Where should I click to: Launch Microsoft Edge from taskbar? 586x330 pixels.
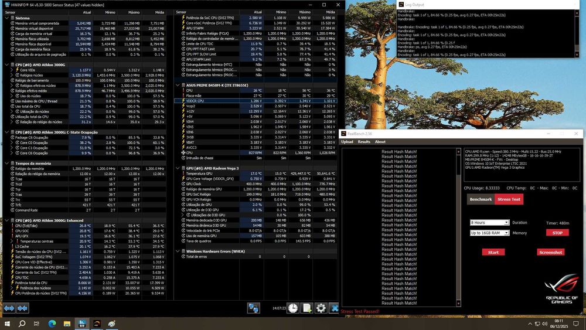[52, 324]
